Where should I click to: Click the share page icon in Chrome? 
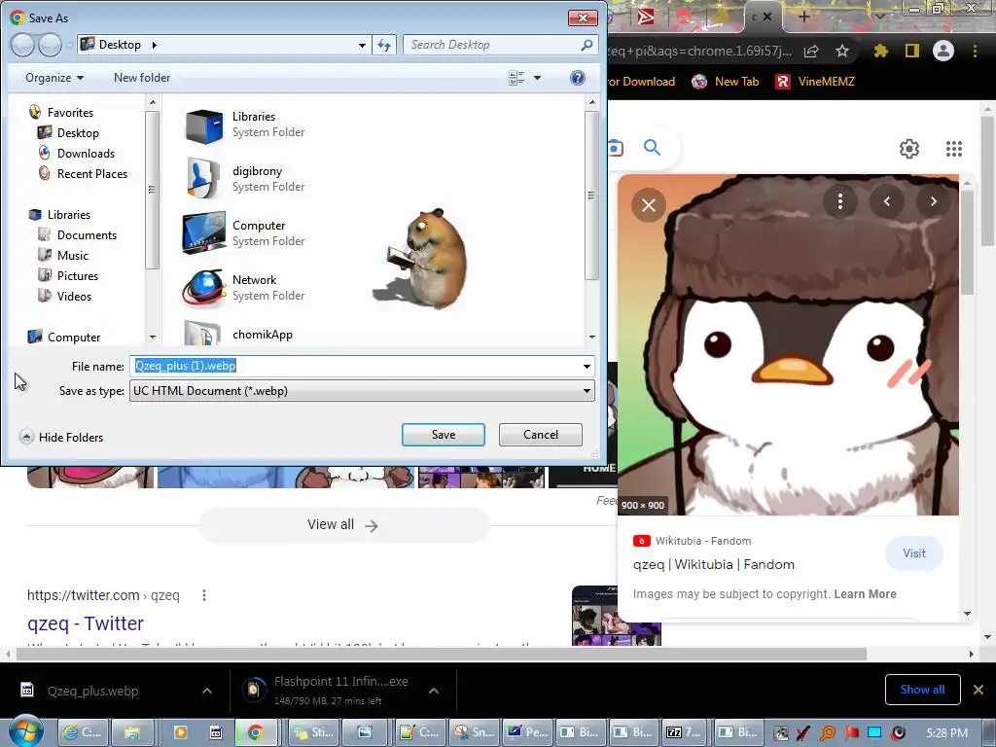point(811,51)
